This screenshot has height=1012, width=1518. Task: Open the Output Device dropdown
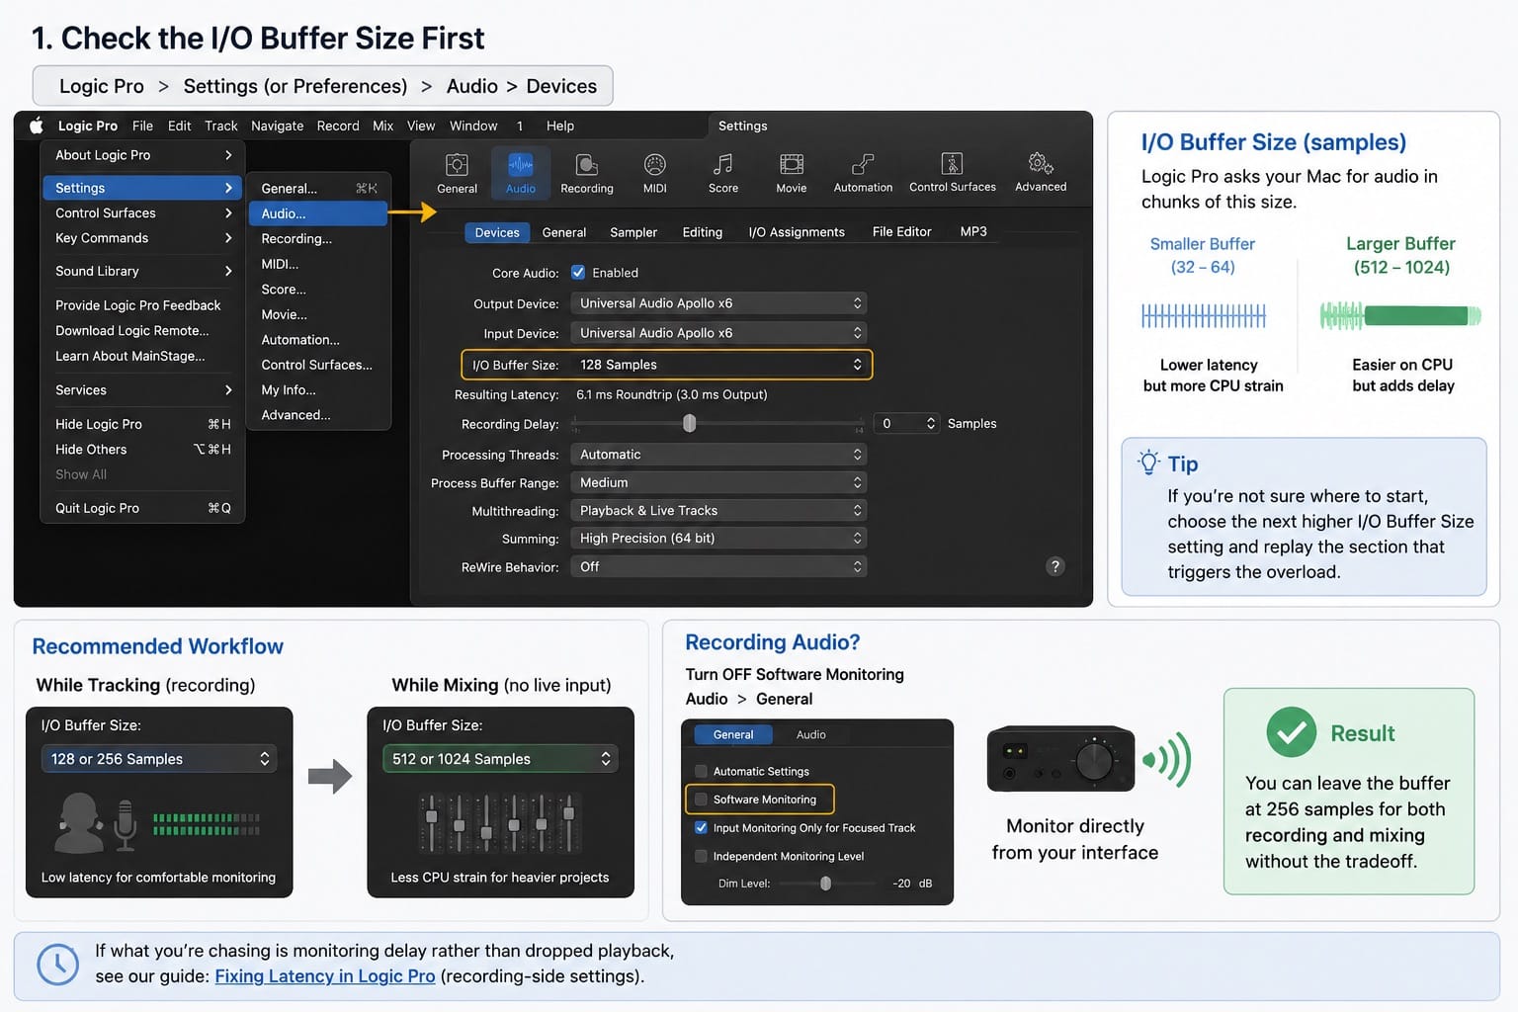[x=718, y=303]
